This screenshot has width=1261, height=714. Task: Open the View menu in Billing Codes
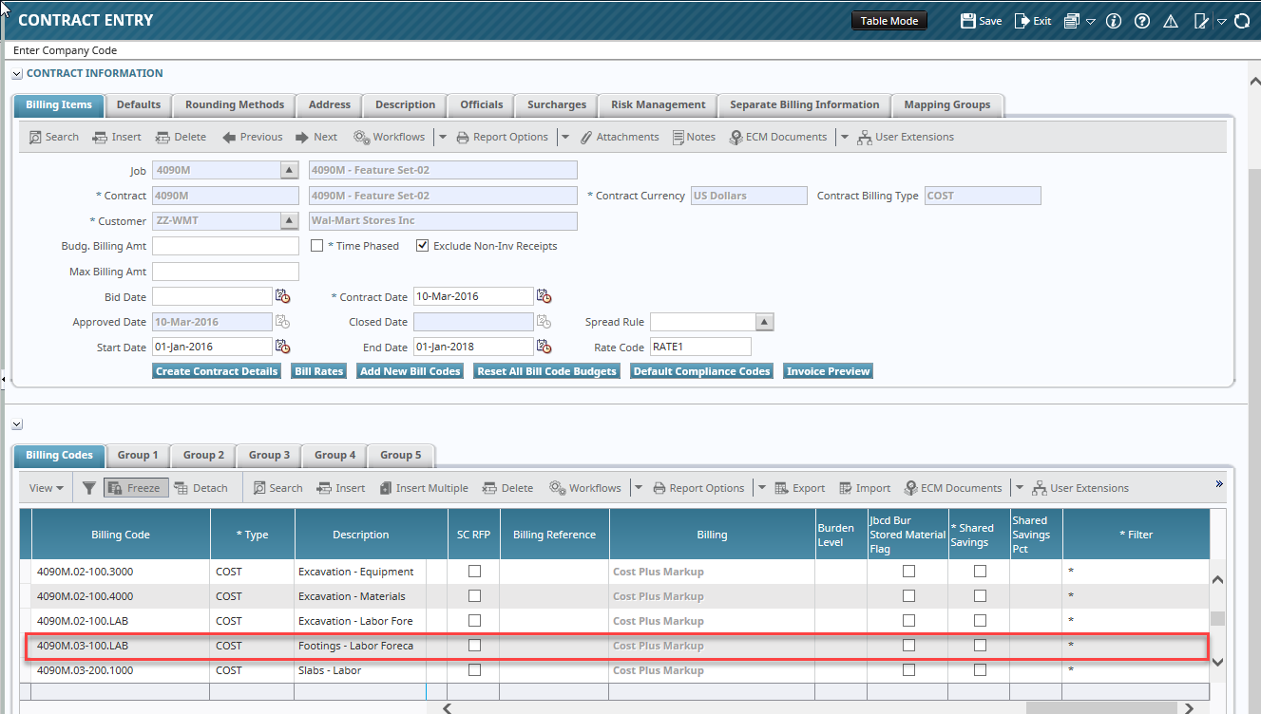pos(46,488)
